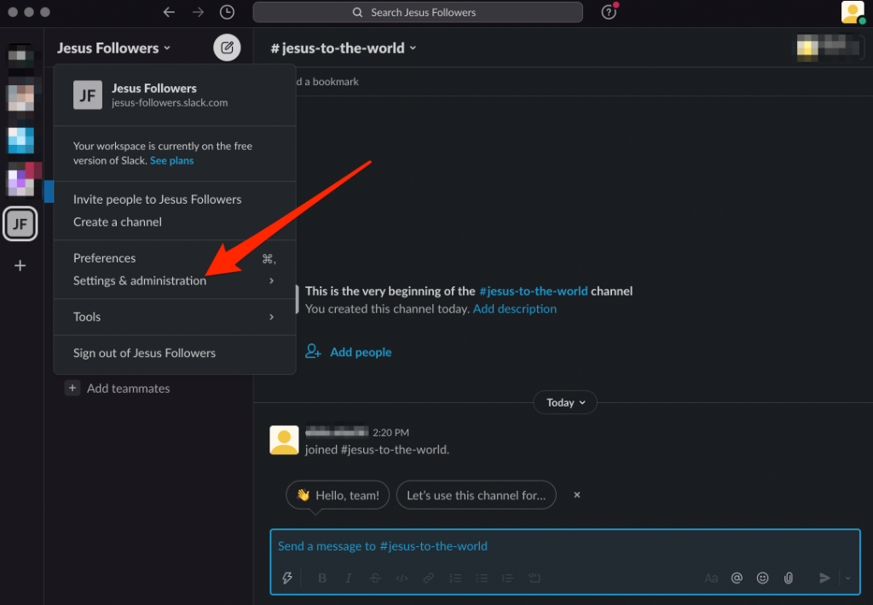This screenshot has width=873, height=605.
Task: Go forward with the right arrow
Action: [198, 12]
